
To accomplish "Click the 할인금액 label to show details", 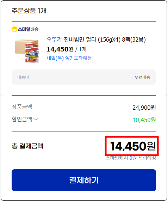I will click(22, 119).
